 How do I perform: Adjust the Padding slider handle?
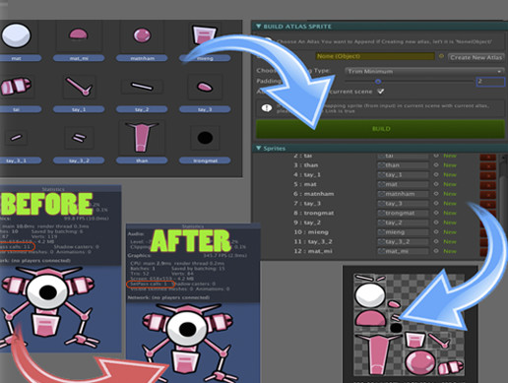378,81
